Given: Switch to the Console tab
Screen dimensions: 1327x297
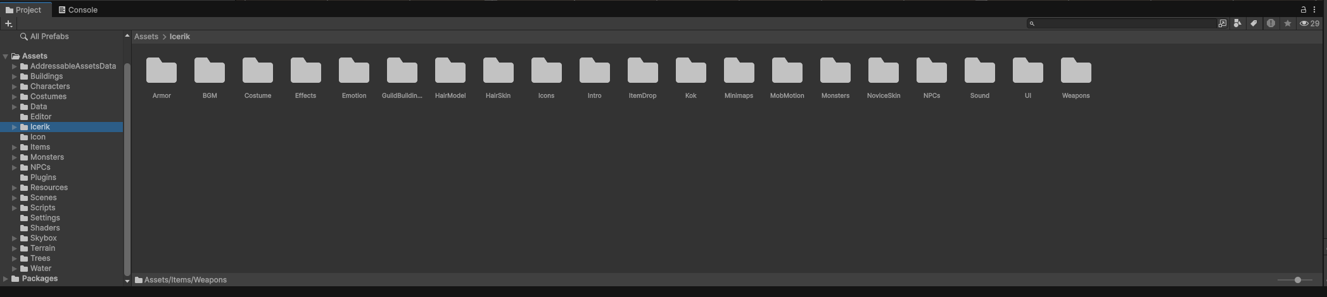Looking at the screenshot, I should point(78,9).
